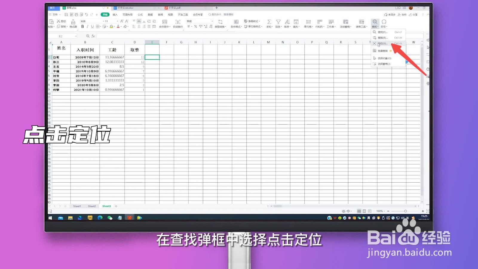Switch to the Sheet2 worksheet tab
The image size is (478, 269).
(92, 206)
